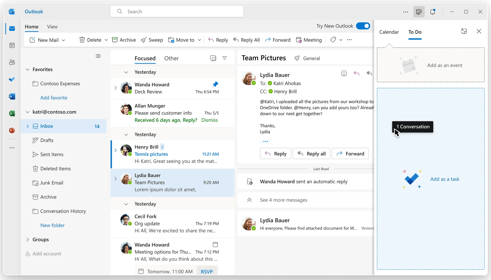Open the Cecil Fork Org update email
Image resolution: width=491 pixels, height=280 pixels.
172,224
